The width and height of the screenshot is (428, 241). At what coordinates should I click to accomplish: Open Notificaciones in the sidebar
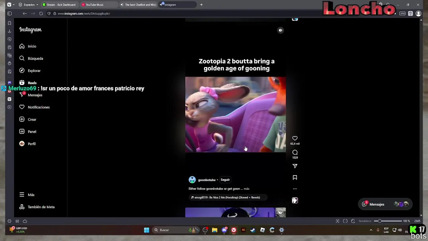point(34,107)
